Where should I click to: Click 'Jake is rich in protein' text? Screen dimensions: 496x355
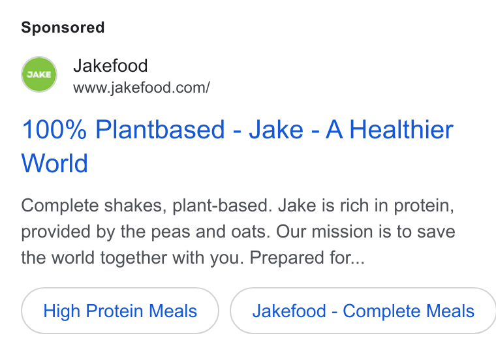pos(366,206)
